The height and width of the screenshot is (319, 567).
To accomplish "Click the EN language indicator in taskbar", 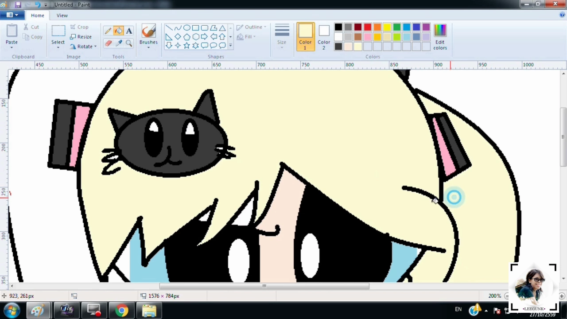I will pos(458,309).
